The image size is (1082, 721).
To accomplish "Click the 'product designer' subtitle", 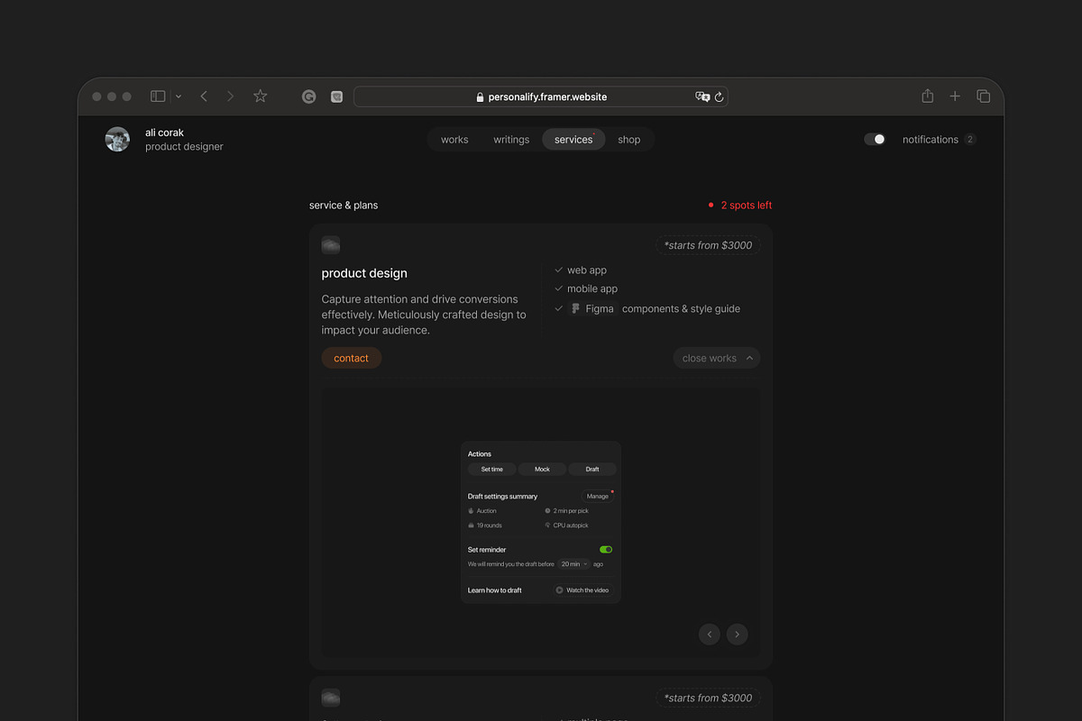I will tap(184, 147).
